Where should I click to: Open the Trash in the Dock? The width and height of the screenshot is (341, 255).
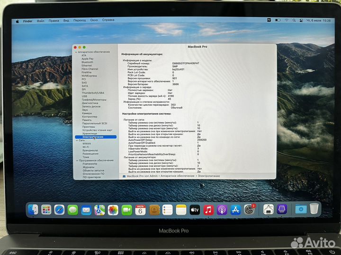(x=314, y=209)
